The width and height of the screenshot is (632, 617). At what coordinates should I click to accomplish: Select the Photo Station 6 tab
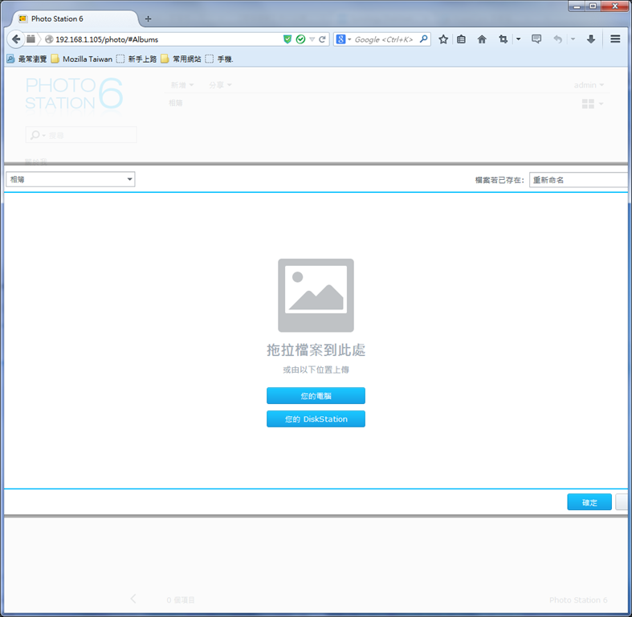pos(75,18)
